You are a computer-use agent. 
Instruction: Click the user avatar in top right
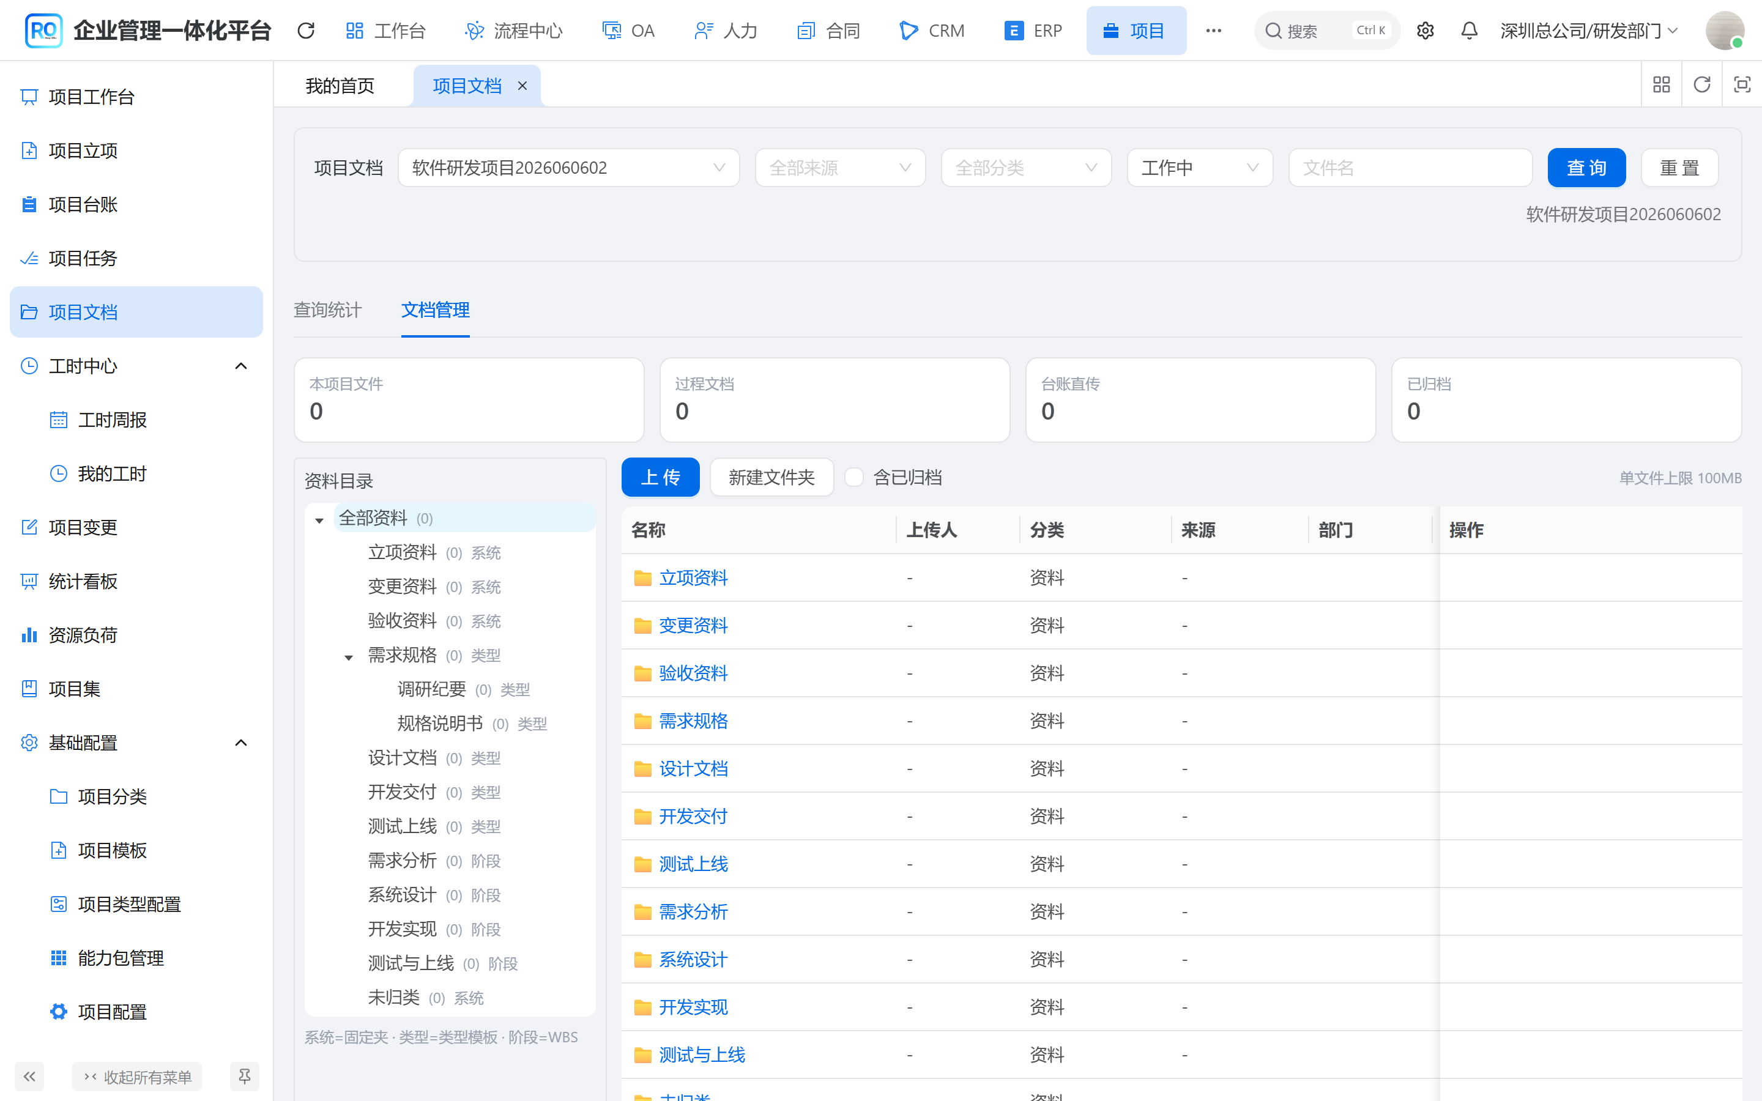coord(1724,31)
